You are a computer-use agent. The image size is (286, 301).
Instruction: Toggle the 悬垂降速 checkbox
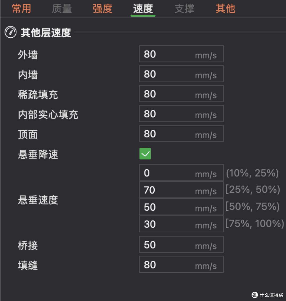(145, 154)
